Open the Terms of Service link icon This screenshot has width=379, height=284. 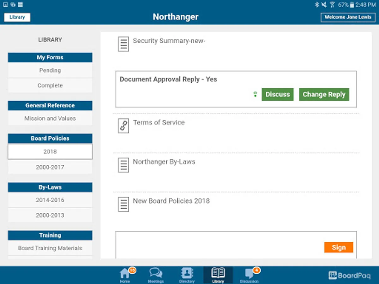click(x=123, y=126)
